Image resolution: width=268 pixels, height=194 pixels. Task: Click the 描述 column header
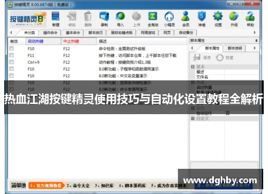[142, 41]
